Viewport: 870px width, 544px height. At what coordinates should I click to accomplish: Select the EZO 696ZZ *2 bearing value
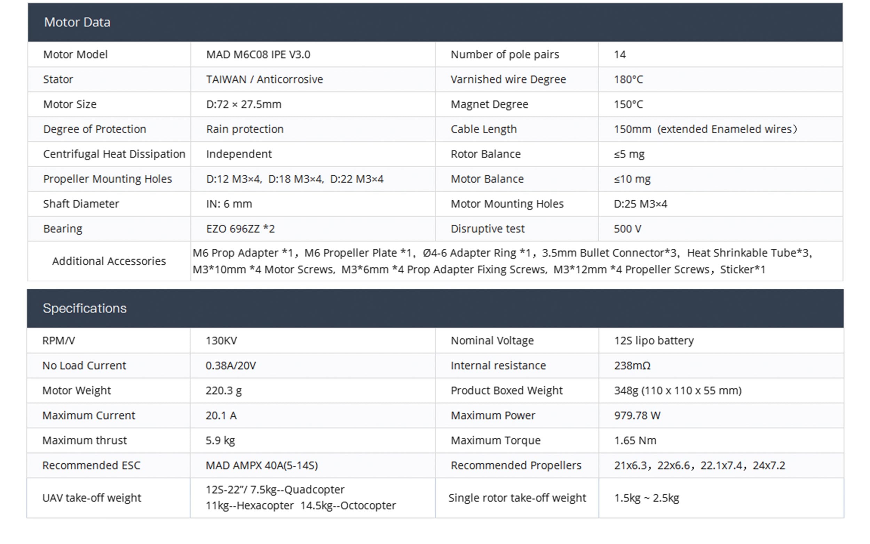[240, 229]
